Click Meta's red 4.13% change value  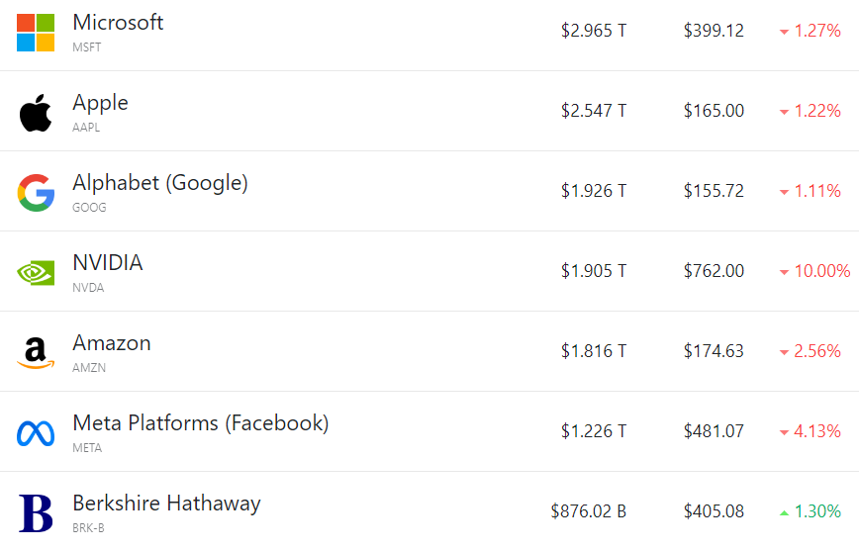click(x=817, y=431)
